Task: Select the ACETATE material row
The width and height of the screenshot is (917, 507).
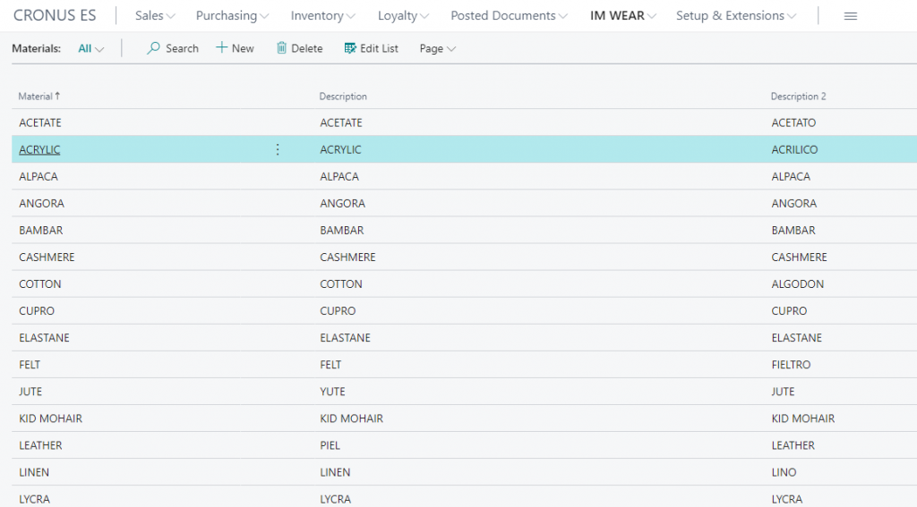Action: coord(465,123)
